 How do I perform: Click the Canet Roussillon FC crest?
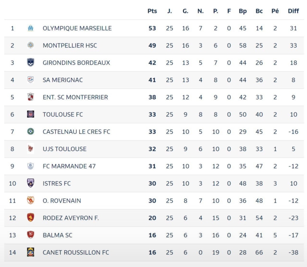point(31,252)
